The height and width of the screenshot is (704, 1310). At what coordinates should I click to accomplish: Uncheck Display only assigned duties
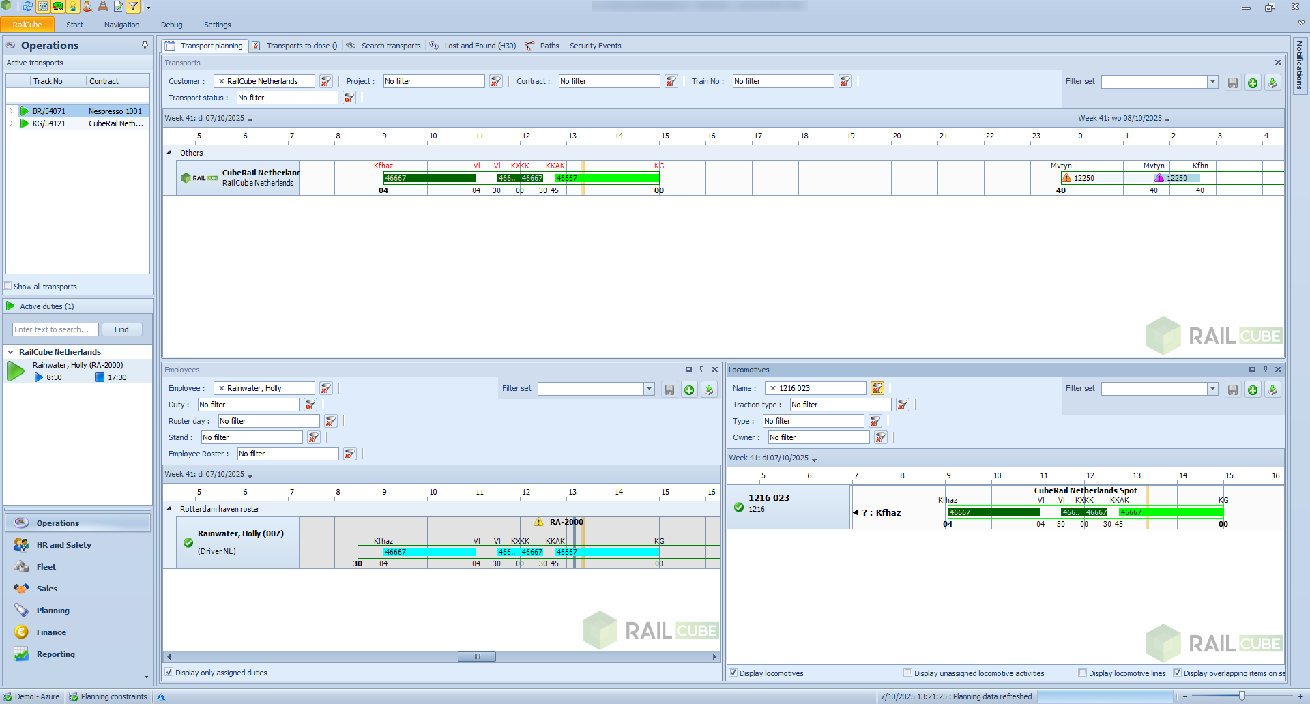(x=169, y=673)
